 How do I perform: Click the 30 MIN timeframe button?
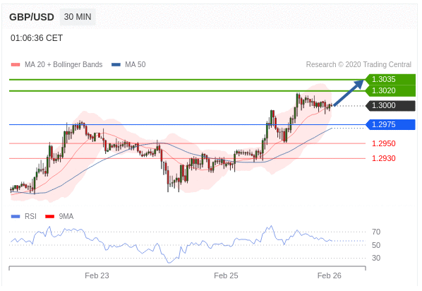pos(78,17)
